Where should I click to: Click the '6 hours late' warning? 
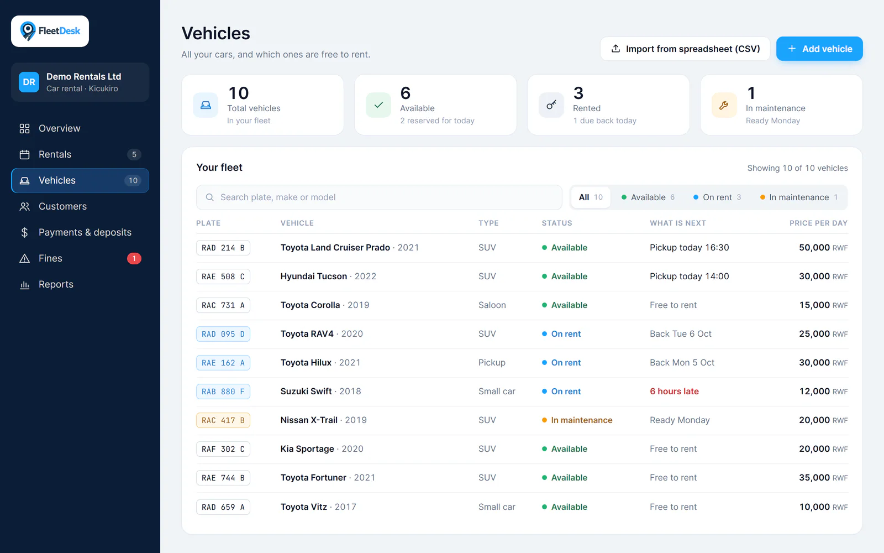(x=674, y=392)
